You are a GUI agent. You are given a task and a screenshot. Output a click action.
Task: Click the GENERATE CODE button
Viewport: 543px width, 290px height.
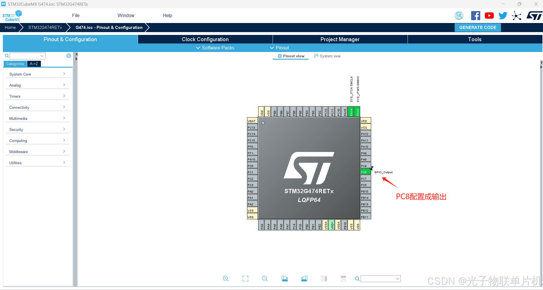click(478, 28)
